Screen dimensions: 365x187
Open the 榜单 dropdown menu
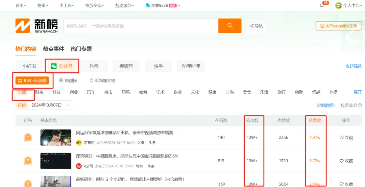[43, 6]
